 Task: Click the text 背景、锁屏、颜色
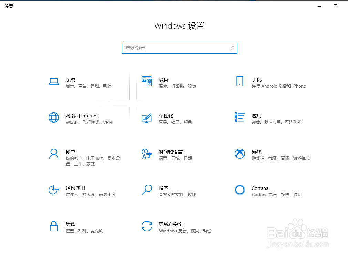[175, 122]
